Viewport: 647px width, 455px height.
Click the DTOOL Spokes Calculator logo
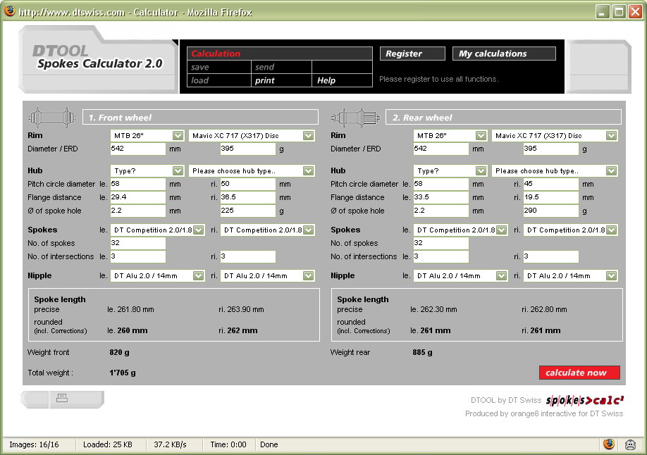(x=98, y=58)
